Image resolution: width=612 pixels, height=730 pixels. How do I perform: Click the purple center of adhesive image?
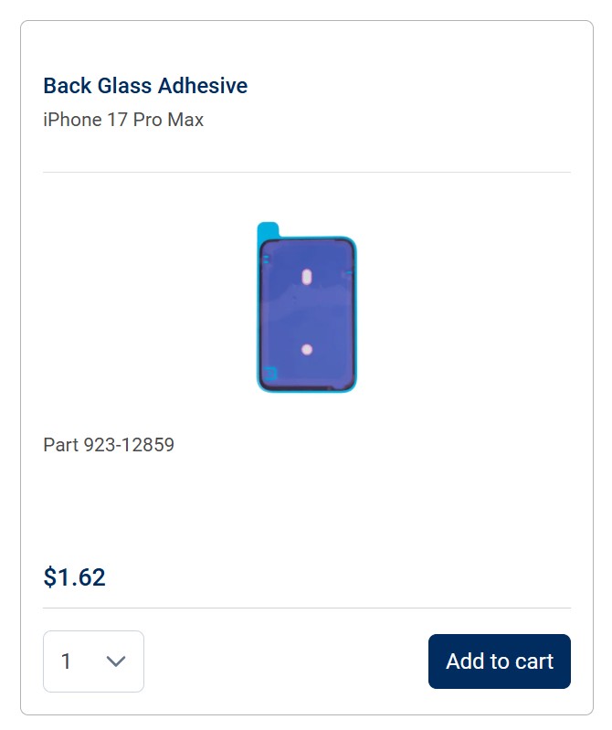tap(307, 312)
